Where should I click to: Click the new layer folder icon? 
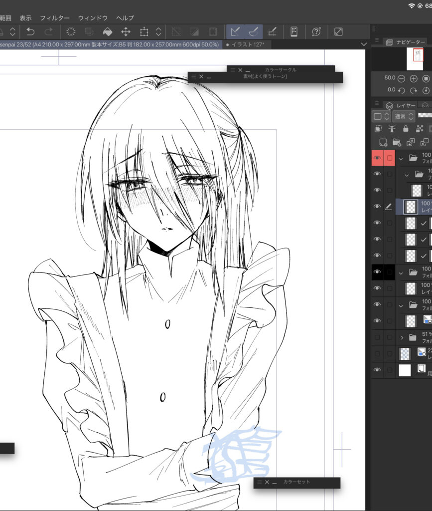(397, 142)
